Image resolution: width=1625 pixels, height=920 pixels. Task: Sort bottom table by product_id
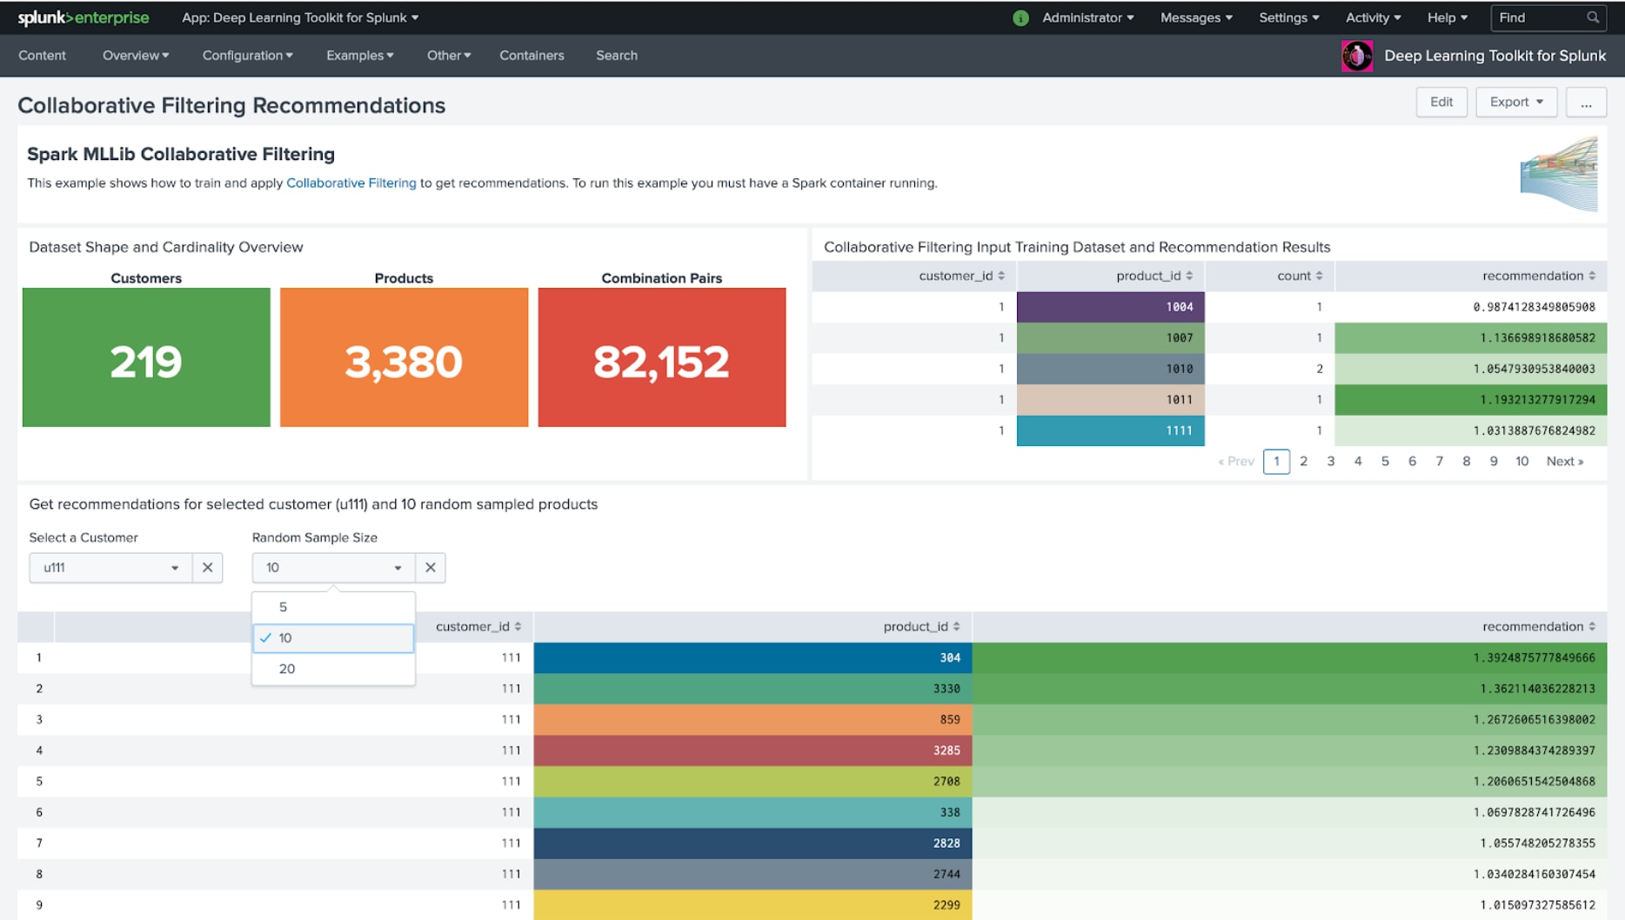coord(921,626)
